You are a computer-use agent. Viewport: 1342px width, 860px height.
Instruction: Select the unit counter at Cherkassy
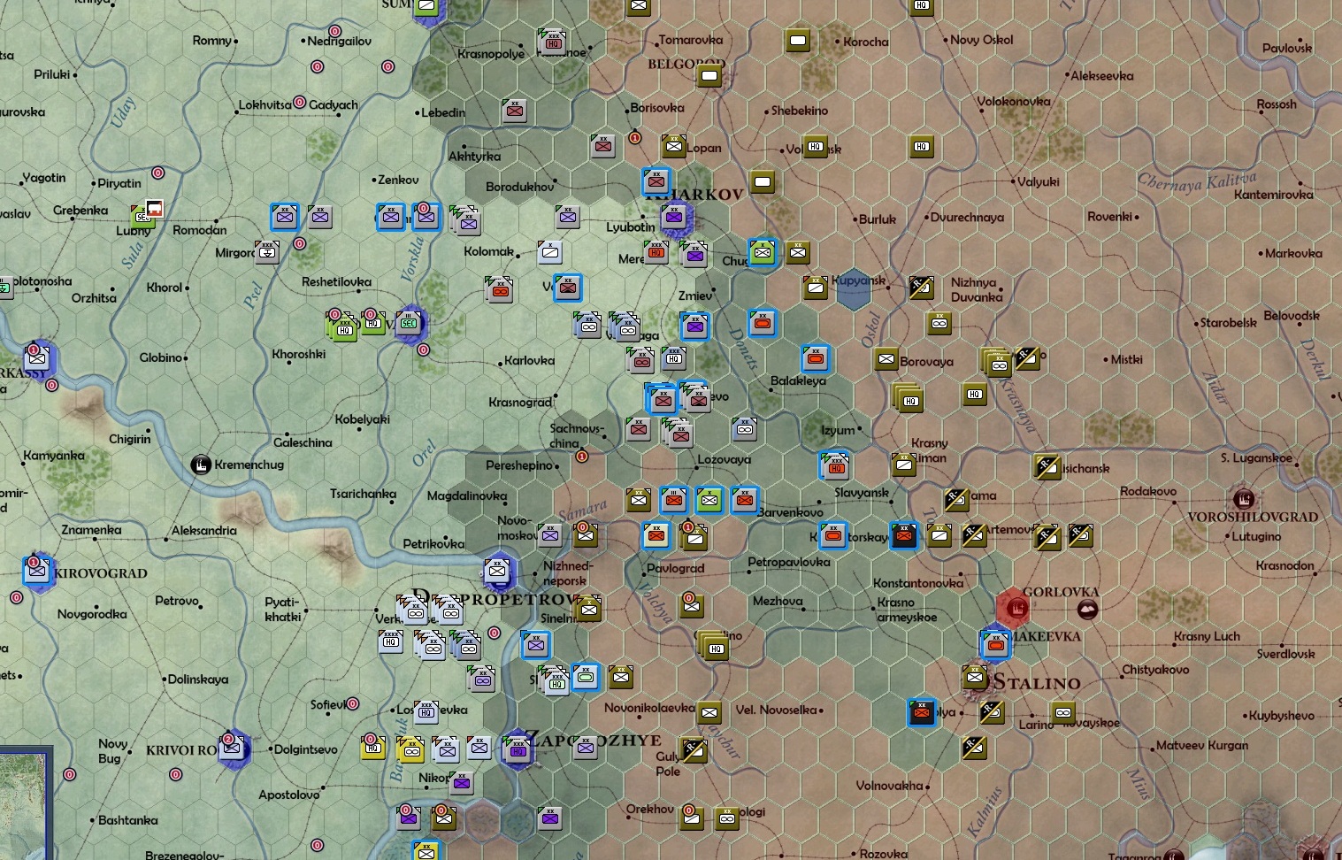(37, 358)
